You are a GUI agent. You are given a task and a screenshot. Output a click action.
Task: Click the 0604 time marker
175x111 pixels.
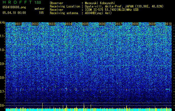click(68, 24)
